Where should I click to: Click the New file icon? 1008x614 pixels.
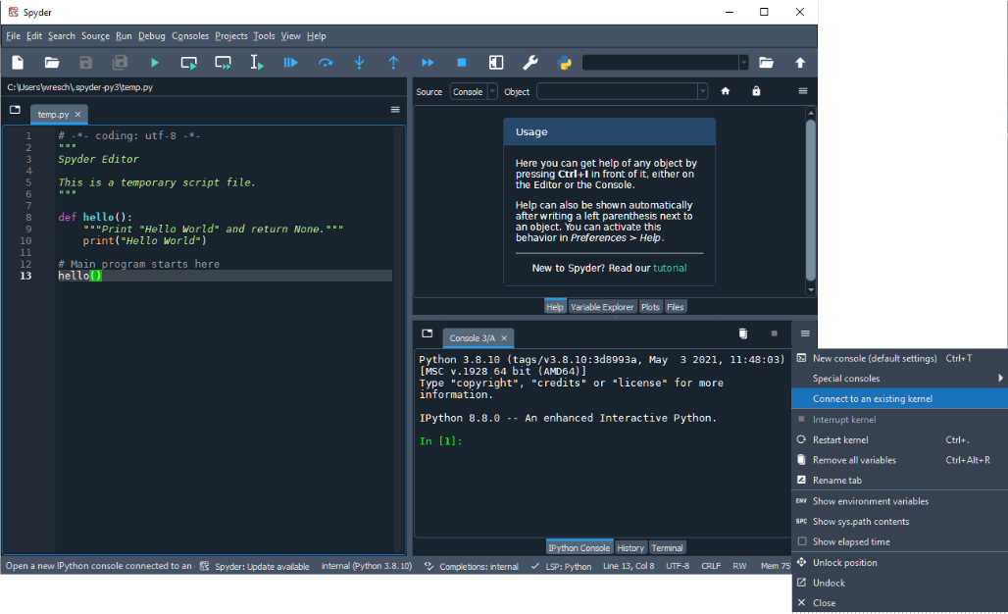pos(18,63)
